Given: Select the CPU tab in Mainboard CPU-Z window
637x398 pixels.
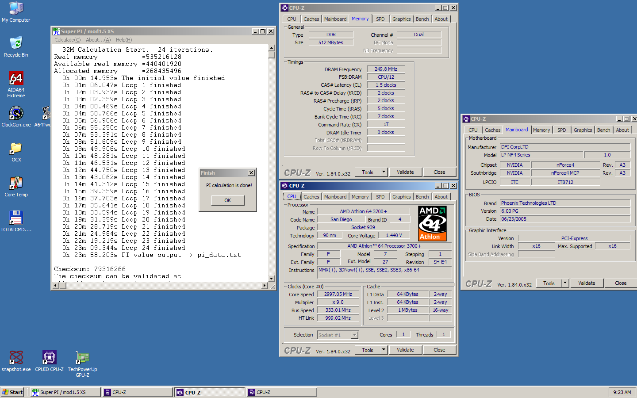Looking at the screenshot, I should click(x=473, y=130).
